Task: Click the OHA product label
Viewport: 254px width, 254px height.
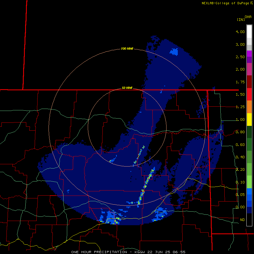Action: [248, 17]
